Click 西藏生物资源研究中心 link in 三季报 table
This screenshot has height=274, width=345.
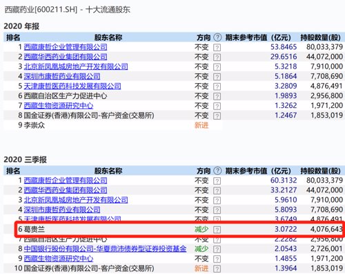(59, 259)
